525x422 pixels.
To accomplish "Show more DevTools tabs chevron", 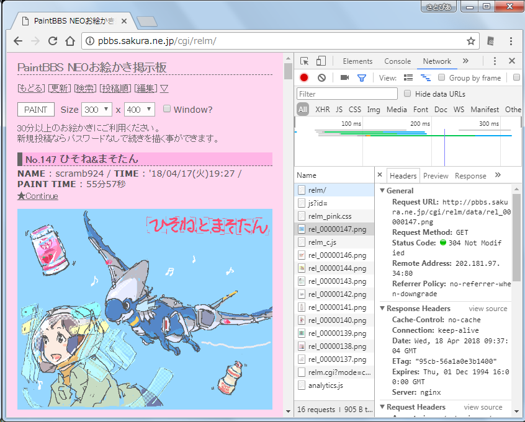I will pyautogui.click(x=465, y=61).
